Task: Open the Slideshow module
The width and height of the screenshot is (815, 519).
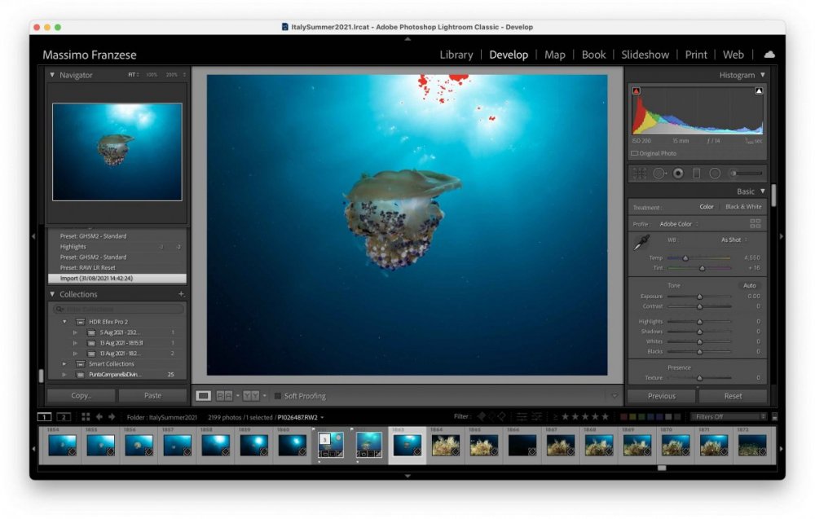Action: (x=645, y=55)
